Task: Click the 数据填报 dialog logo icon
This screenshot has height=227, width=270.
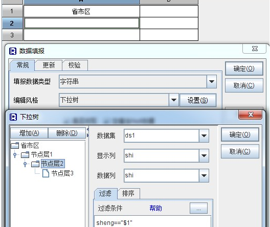Action: tap(13, 51)
